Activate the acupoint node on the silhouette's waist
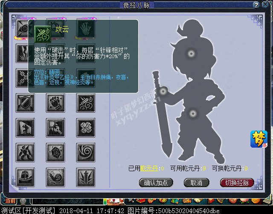The height and width of the screenshot is (214, 273). coord(193,114)
